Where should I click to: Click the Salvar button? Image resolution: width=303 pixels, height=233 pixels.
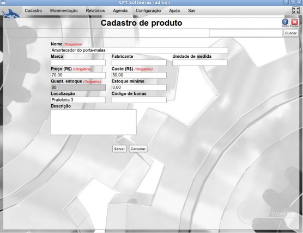click(119, 148)
